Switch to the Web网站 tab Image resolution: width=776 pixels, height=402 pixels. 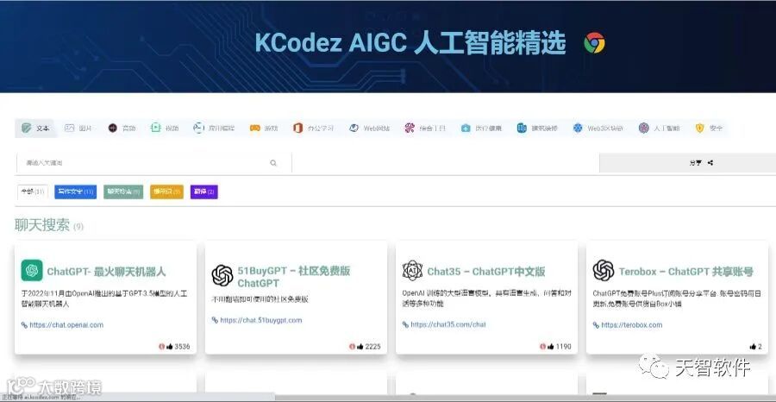pos(369,129)
